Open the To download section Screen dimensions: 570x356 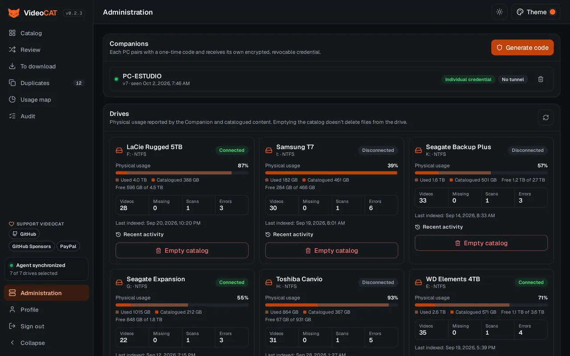[46, 66]
